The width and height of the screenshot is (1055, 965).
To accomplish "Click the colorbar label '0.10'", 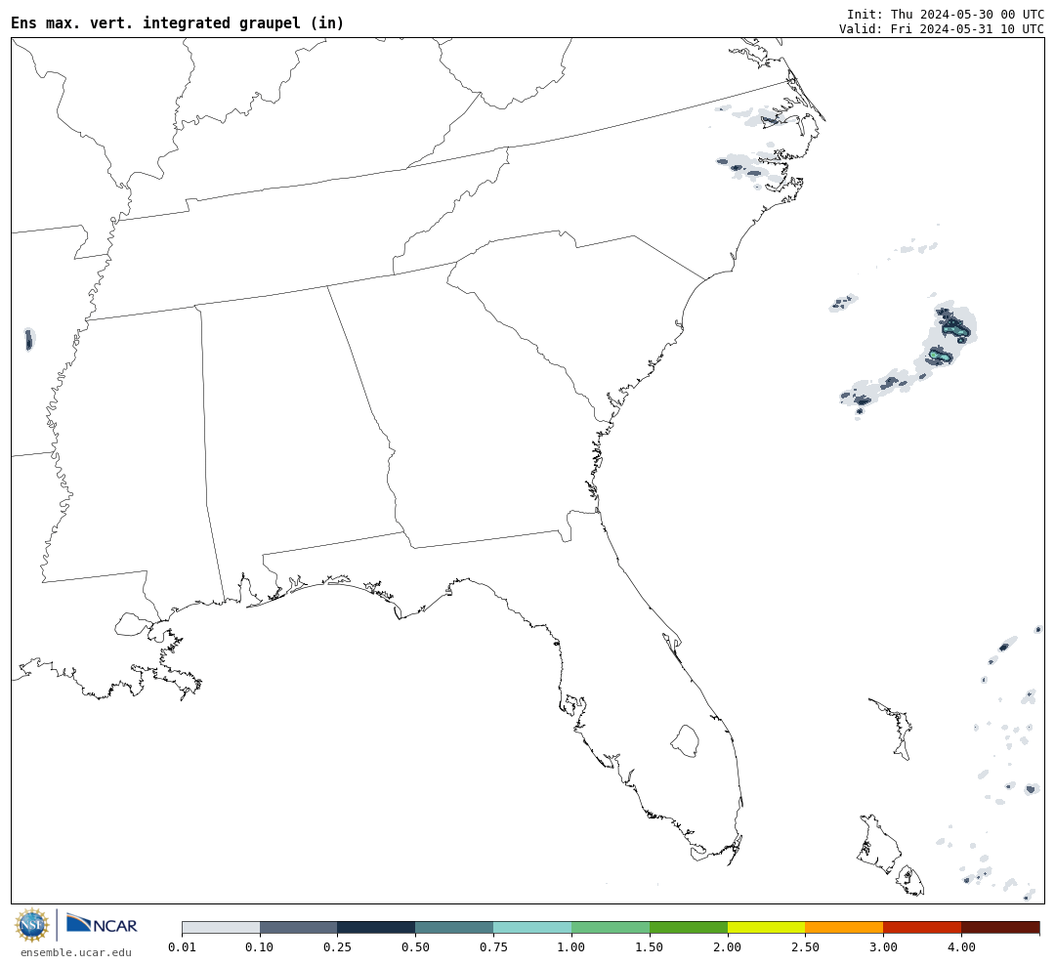I will pyautogui.click(x=260, y=946).
